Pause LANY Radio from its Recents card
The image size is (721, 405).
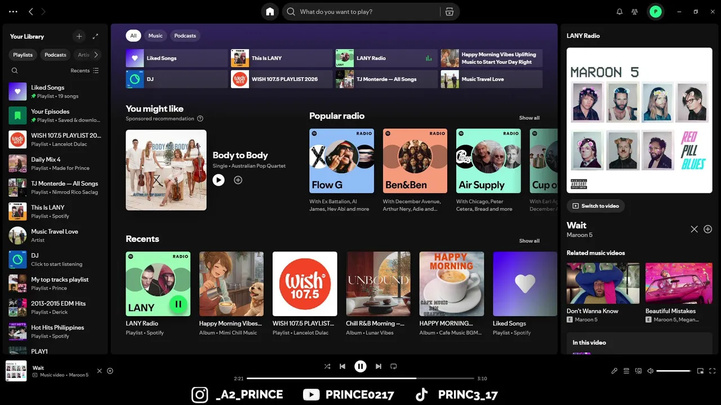point(178,304)
